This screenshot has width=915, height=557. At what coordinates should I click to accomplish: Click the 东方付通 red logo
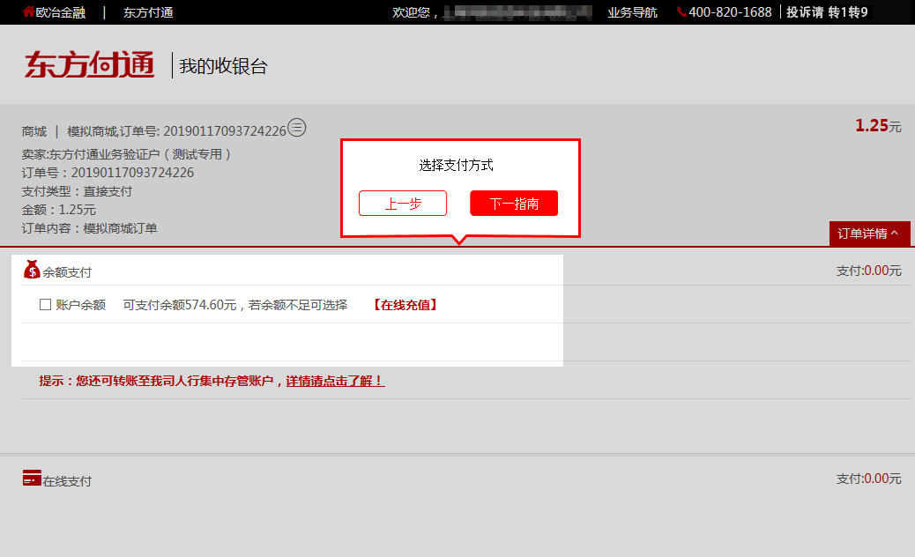point(89,64)
